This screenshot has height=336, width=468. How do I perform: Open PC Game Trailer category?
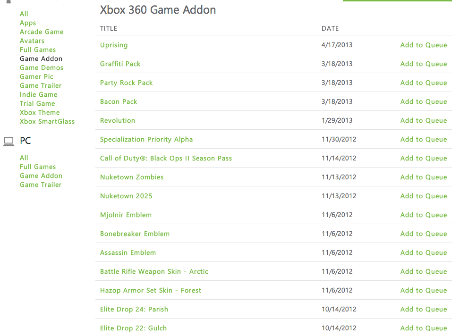click(41, 185)
